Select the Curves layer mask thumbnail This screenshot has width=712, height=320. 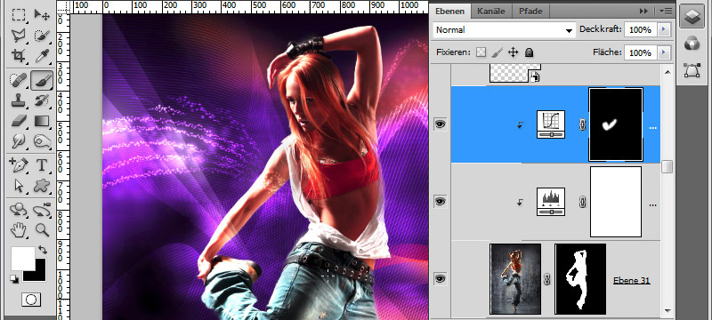point(616,124)
